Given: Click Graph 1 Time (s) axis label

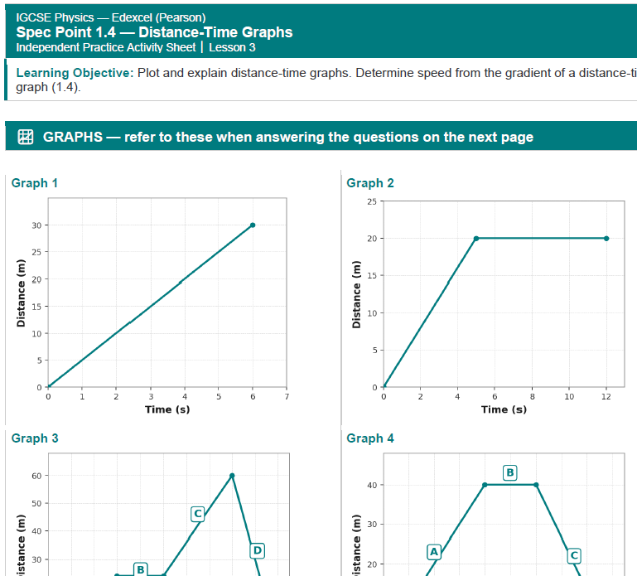Looking at the screenshot, I should 167,409.
